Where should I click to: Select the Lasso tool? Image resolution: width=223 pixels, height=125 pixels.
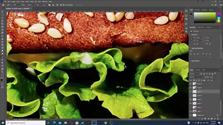pos(2,18)
